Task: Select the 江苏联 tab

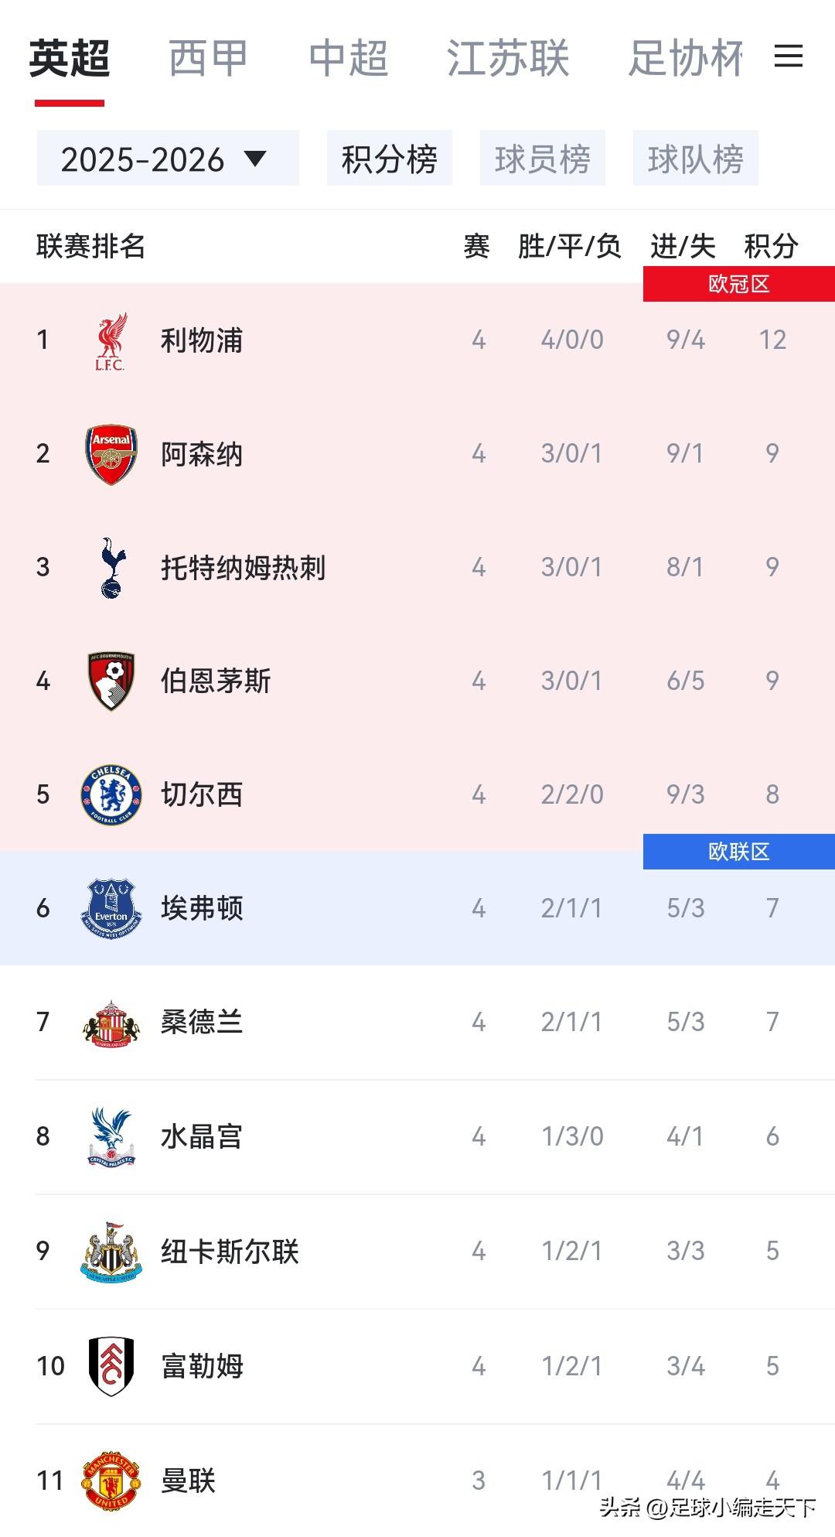Action: [x=508, y=58]
